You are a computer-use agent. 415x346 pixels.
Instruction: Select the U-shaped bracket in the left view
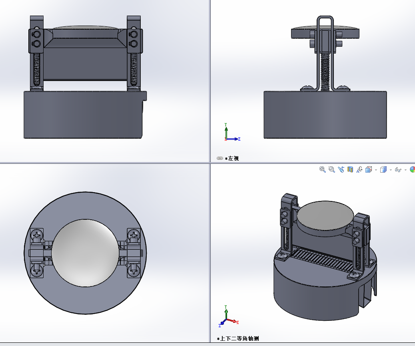tap(325, 53)
